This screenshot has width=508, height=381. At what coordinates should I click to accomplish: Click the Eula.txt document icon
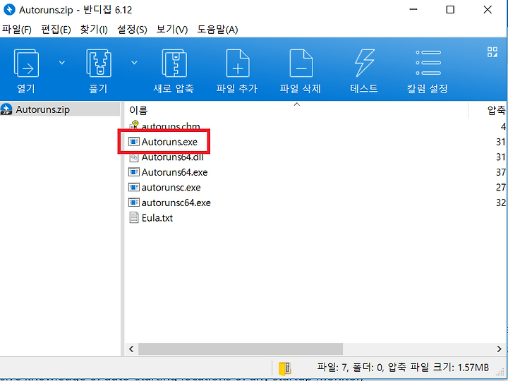click(x=134, y=218)
